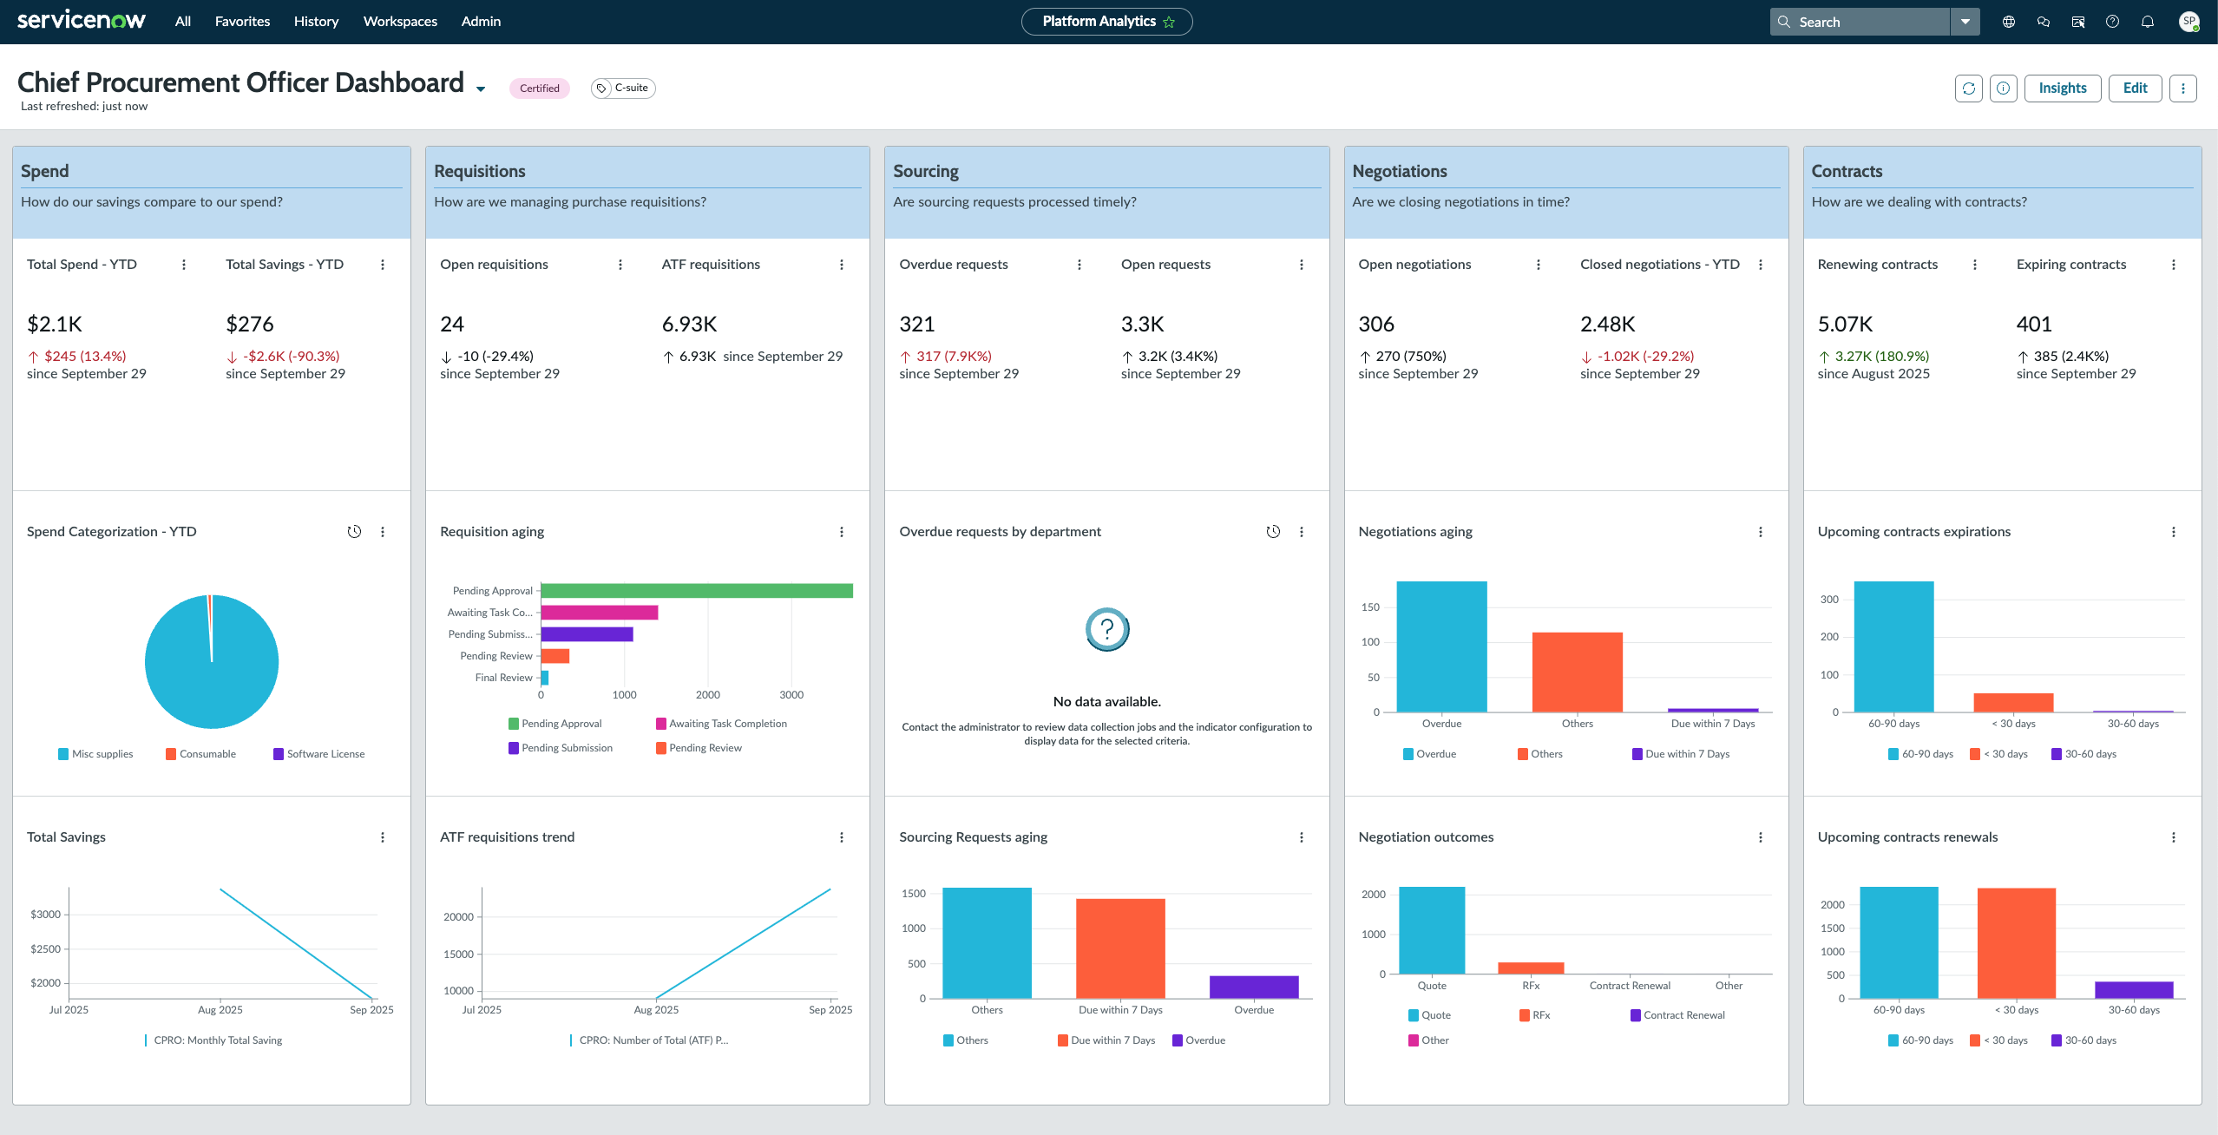This screenshot has width=2218, height=1135.
Task: Open Expiring contracts widget options
Action: tap(2174, 265)
